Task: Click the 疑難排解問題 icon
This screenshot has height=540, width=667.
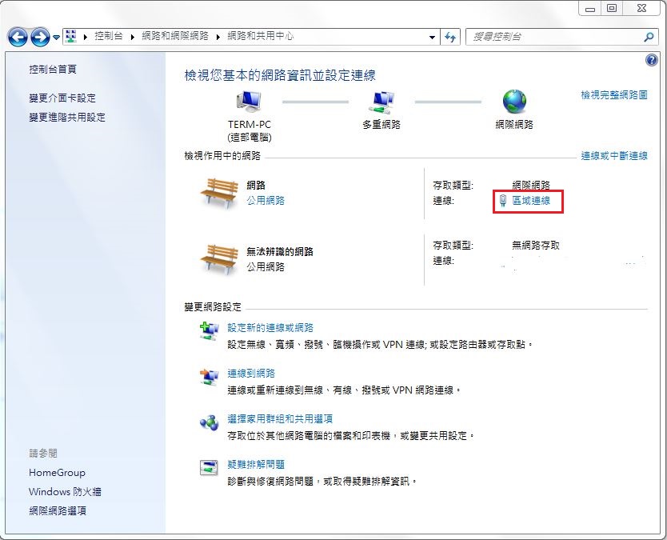Action: pos(209,467)
